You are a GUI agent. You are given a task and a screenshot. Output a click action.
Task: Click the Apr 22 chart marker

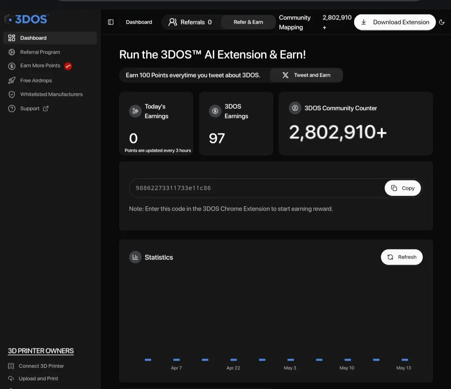[x=233, y=360]
